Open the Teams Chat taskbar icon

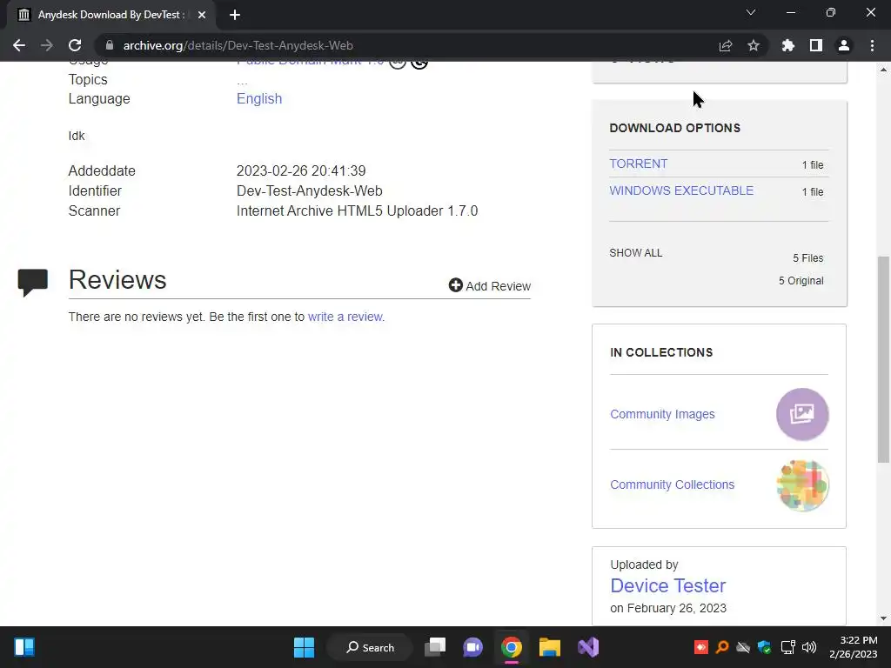point(472,647)
